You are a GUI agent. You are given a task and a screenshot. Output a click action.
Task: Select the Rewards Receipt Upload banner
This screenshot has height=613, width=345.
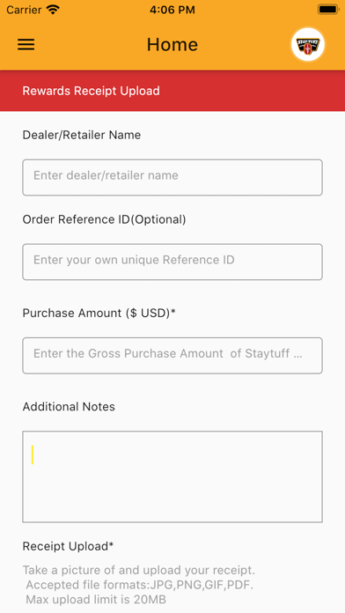pyautogui.click(x=172, y=91)
